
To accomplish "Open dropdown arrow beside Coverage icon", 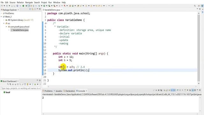I will click(x=52, y=6).
